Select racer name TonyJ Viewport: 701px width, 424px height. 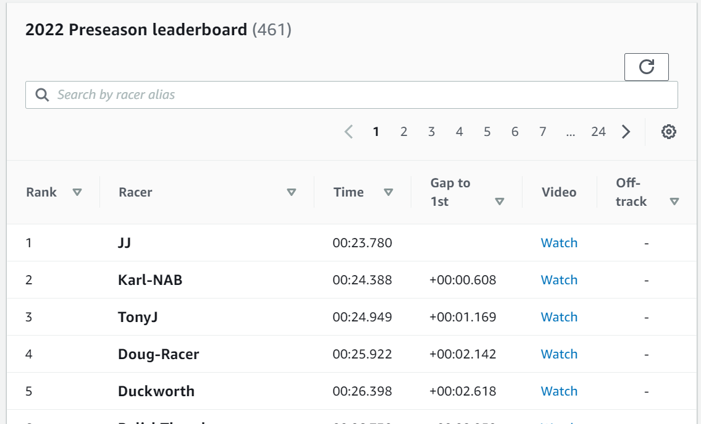138,317
